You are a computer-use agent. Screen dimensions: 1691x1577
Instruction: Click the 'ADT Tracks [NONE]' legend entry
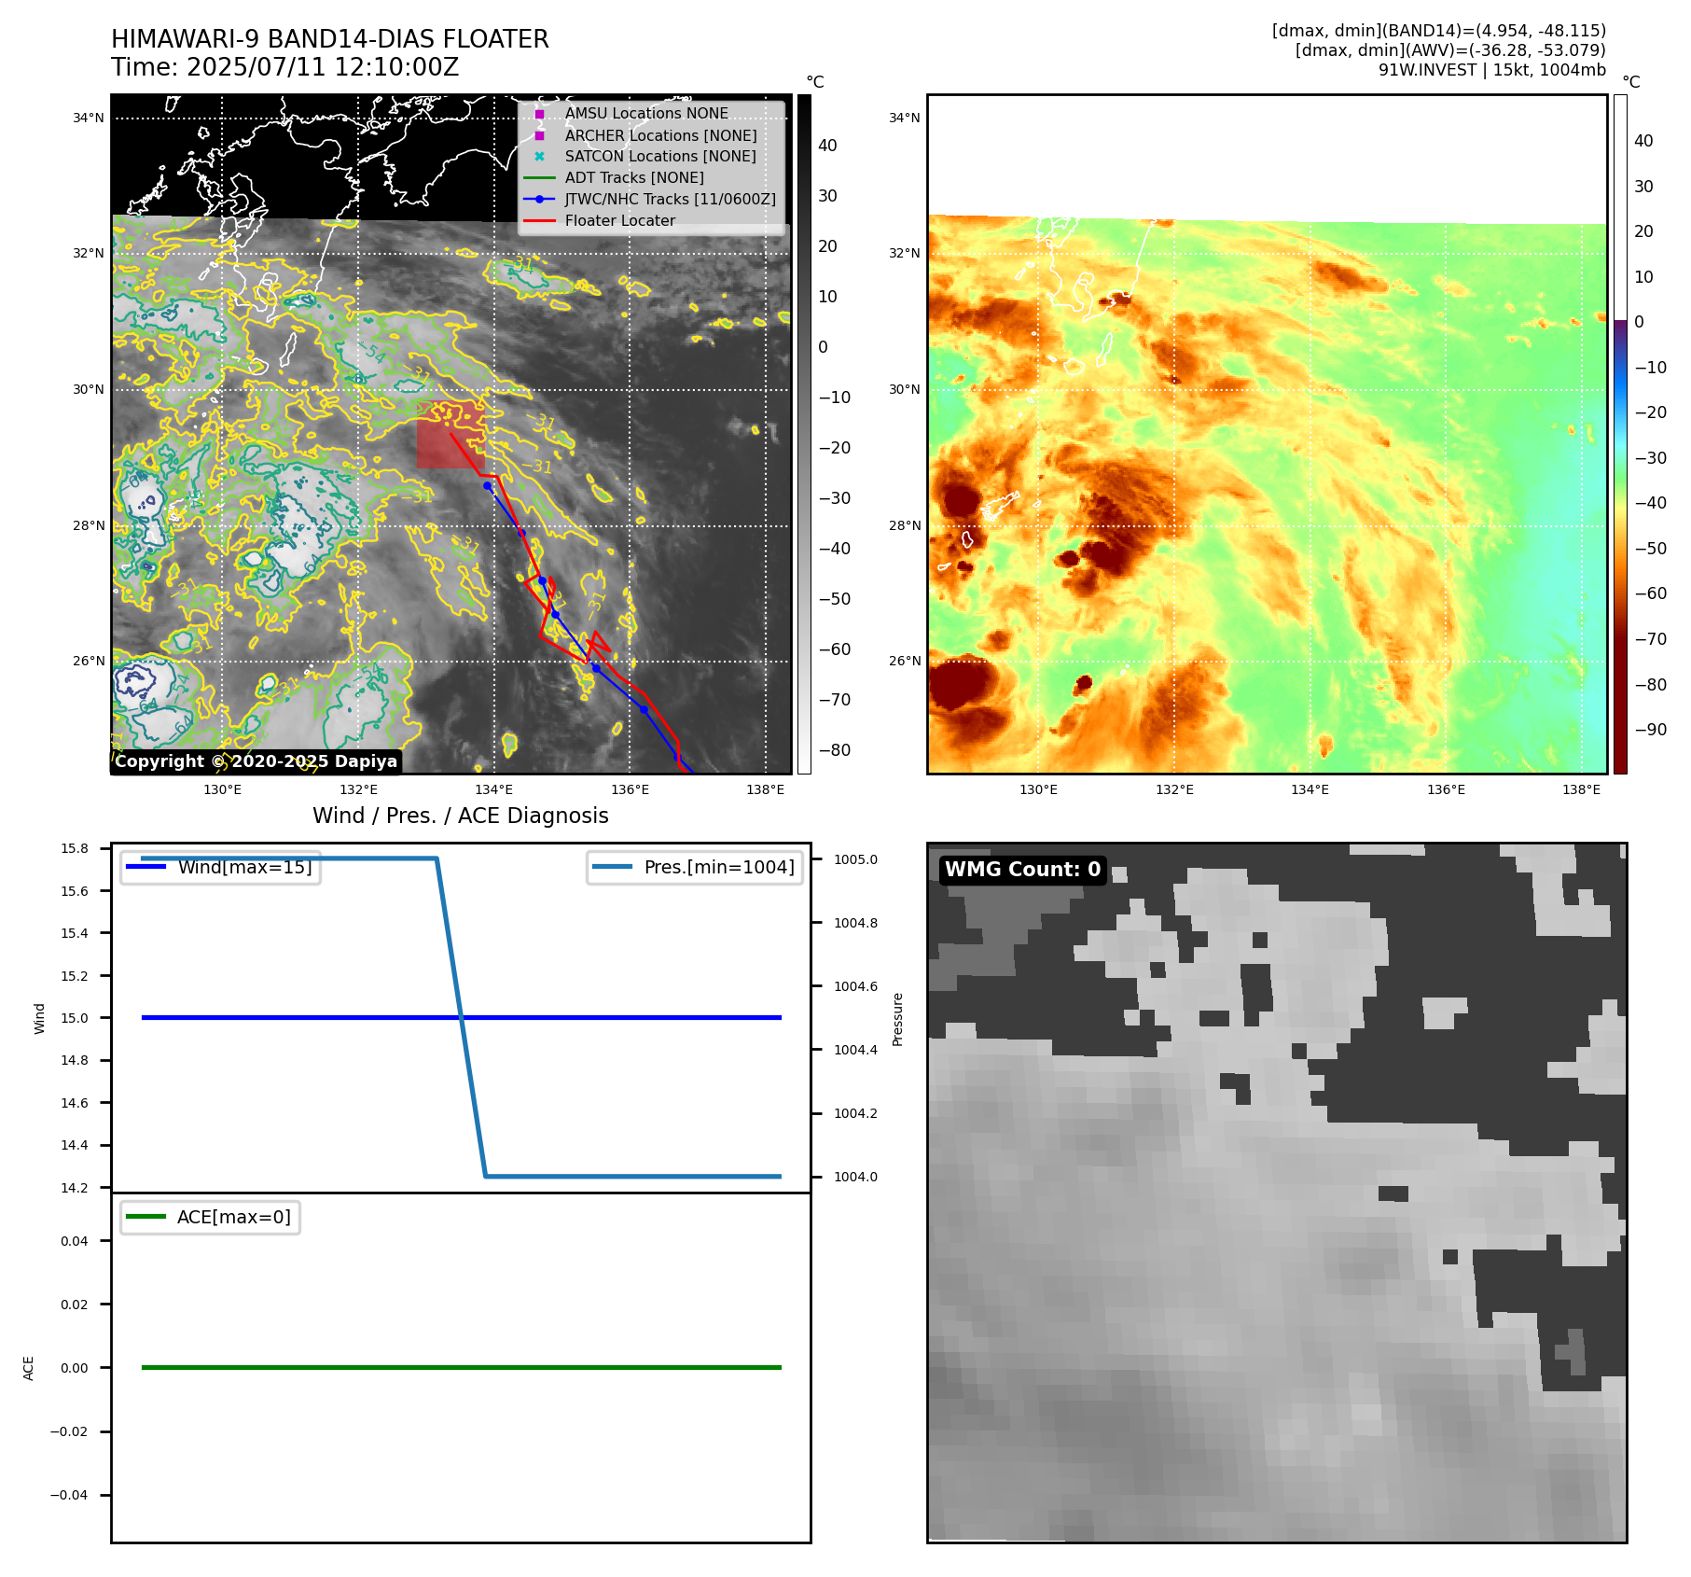point(634,177)
